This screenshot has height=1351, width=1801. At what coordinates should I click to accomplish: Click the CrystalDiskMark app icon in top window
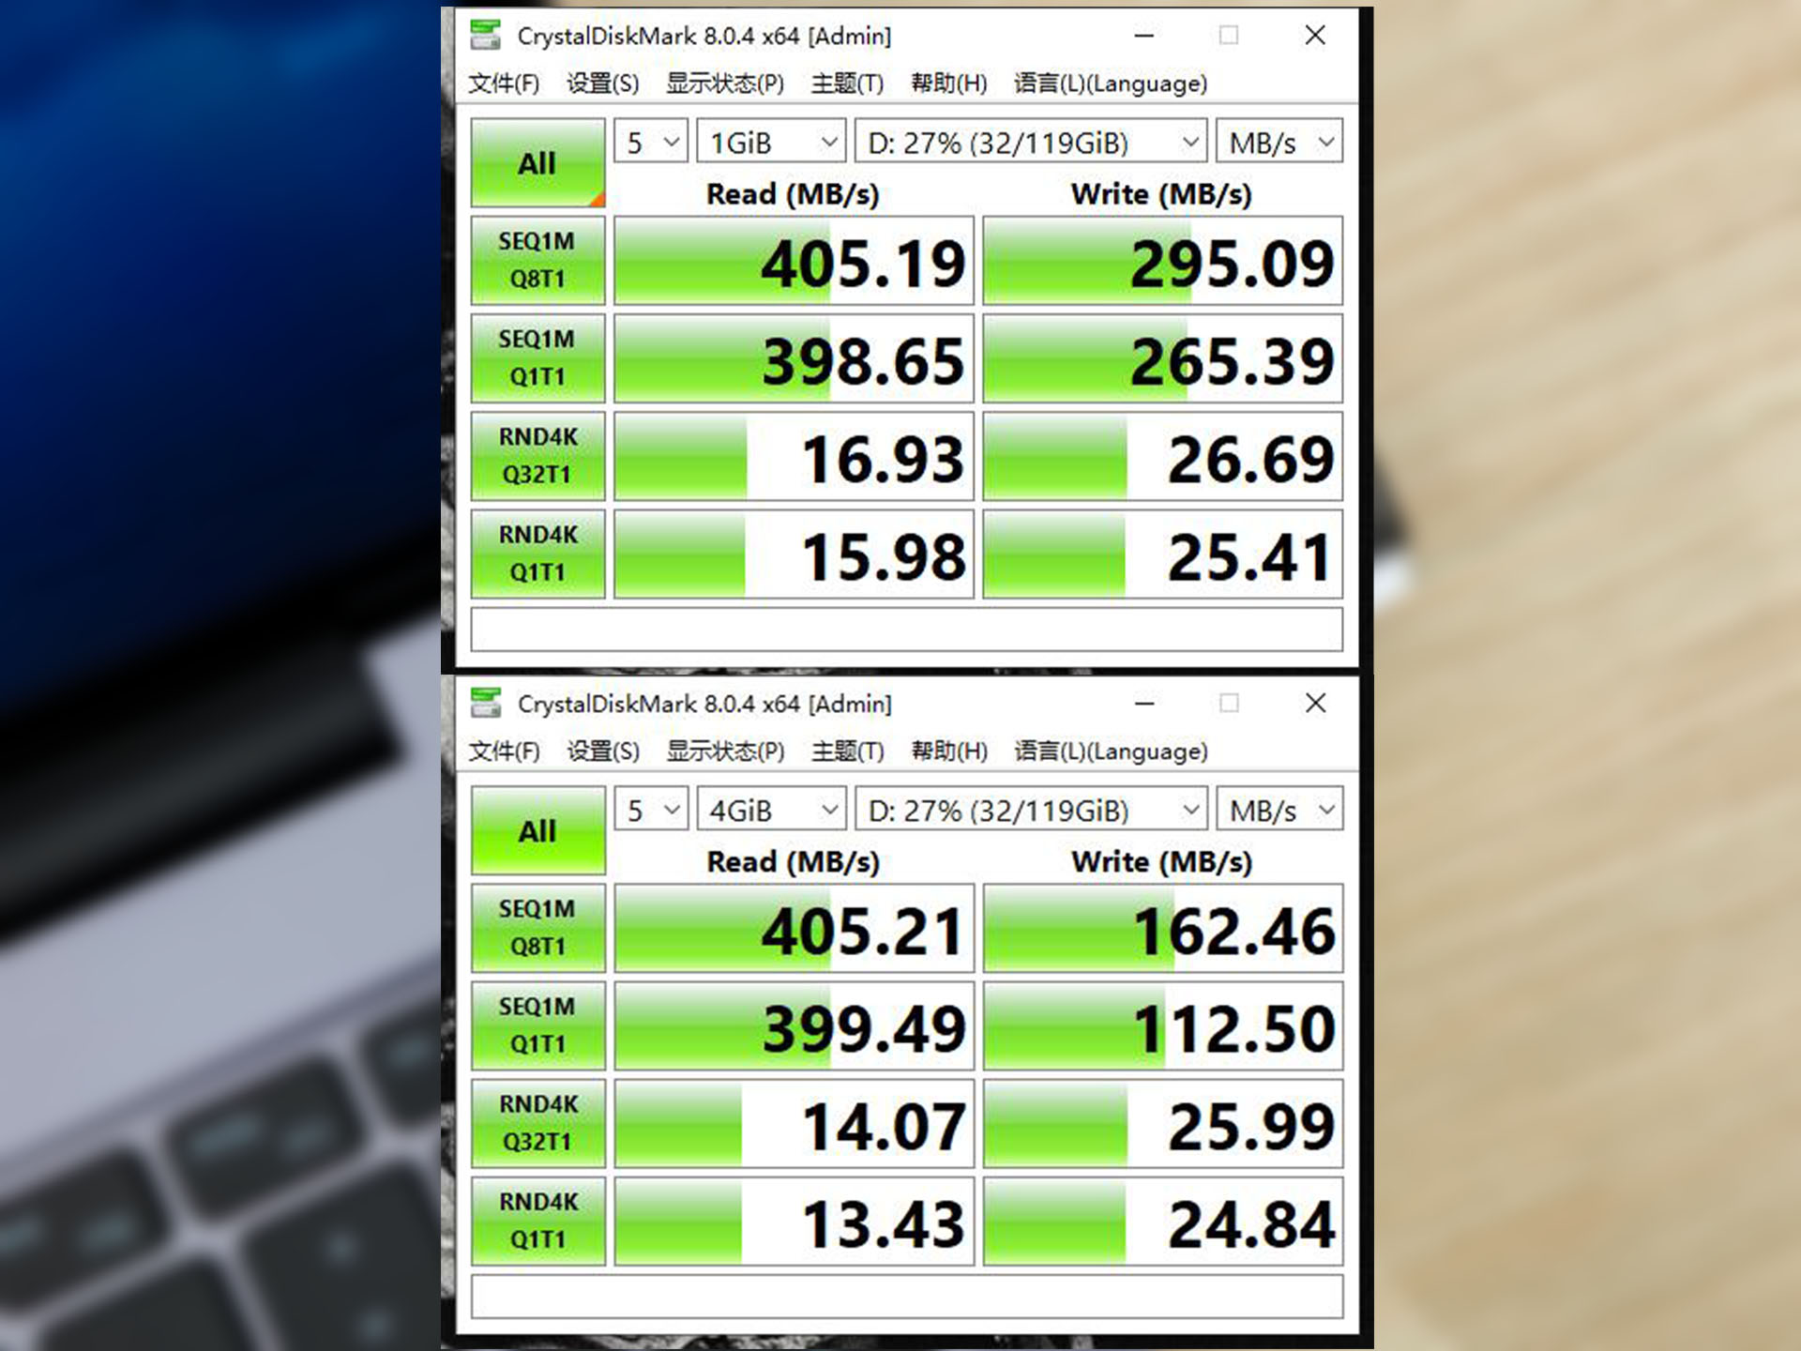[x=485, y=35]
